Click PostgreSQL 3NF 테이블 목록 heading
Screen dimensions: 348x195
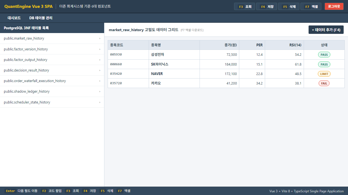(x=26, y=28)
